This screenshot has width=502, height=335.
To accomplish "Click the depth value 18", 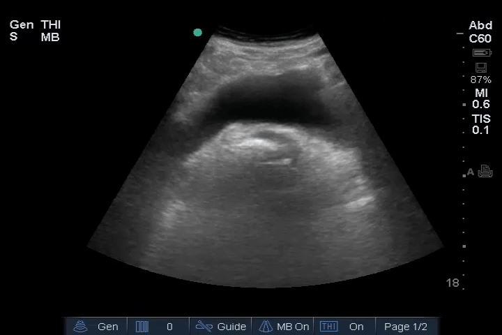I will coord(452,283).
